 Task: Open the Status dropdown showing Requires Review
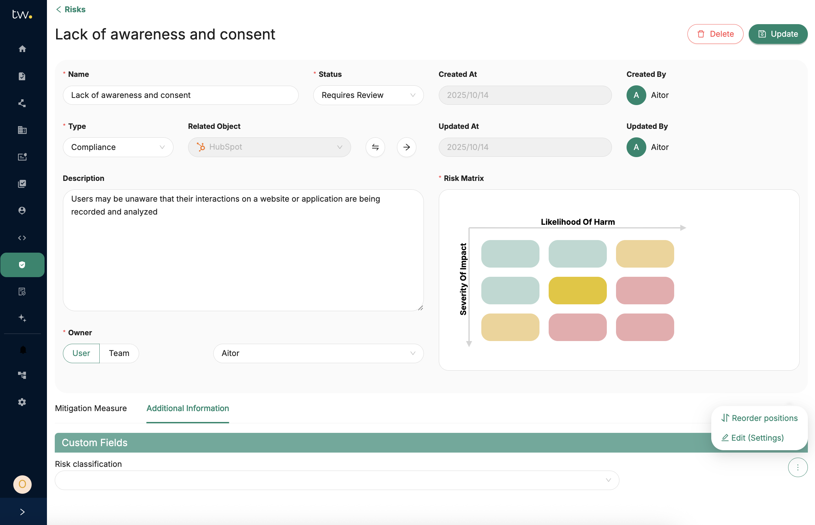point(368,95)
